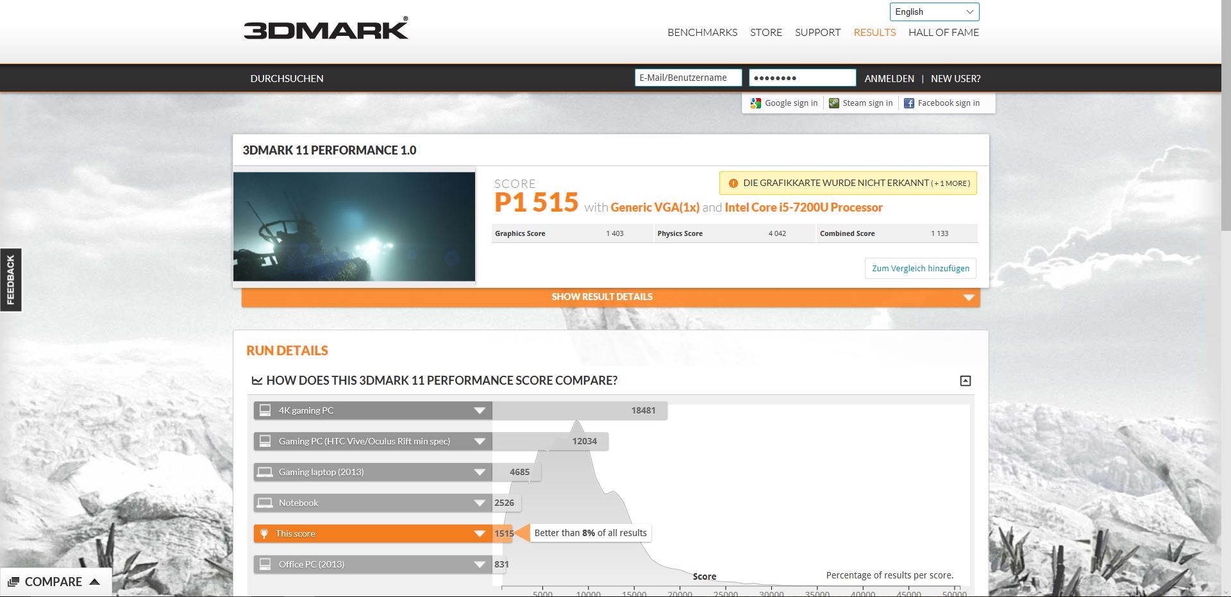This screenshot has height=597, width=1231.
Task: Open the Intel Core i5-7200U Processor link
Action: [803, 207]
